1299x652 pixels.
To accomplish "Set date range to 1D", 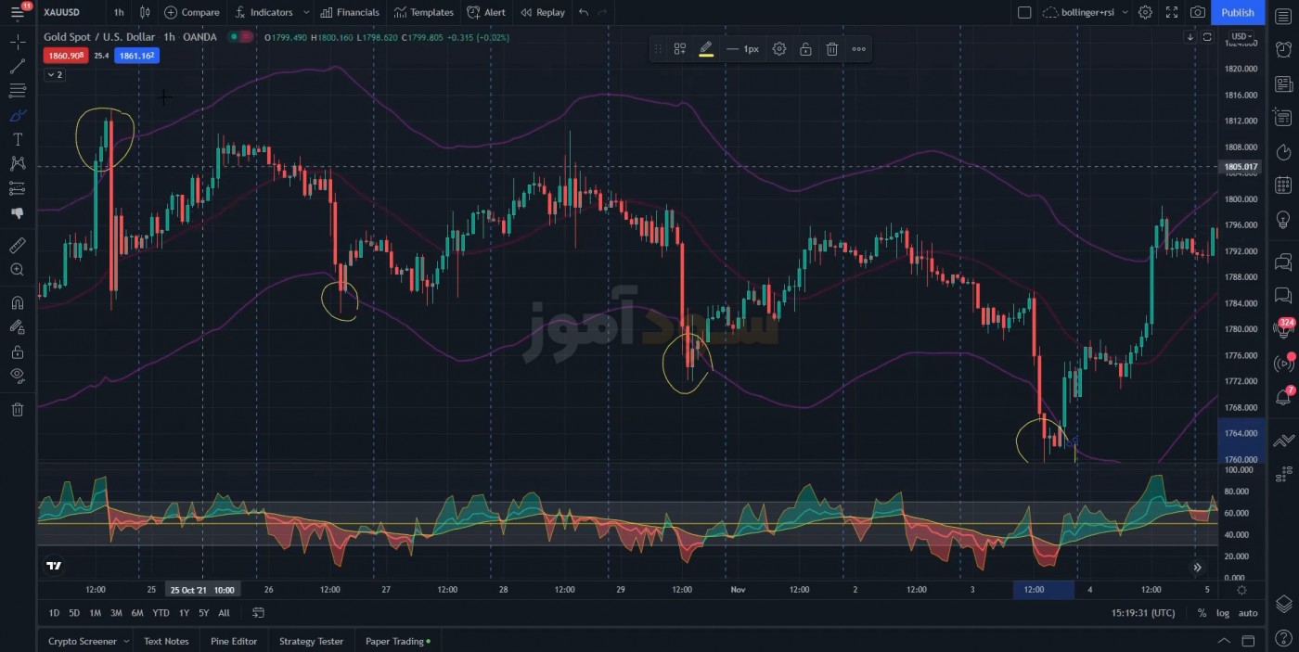I will coord(54,613).
